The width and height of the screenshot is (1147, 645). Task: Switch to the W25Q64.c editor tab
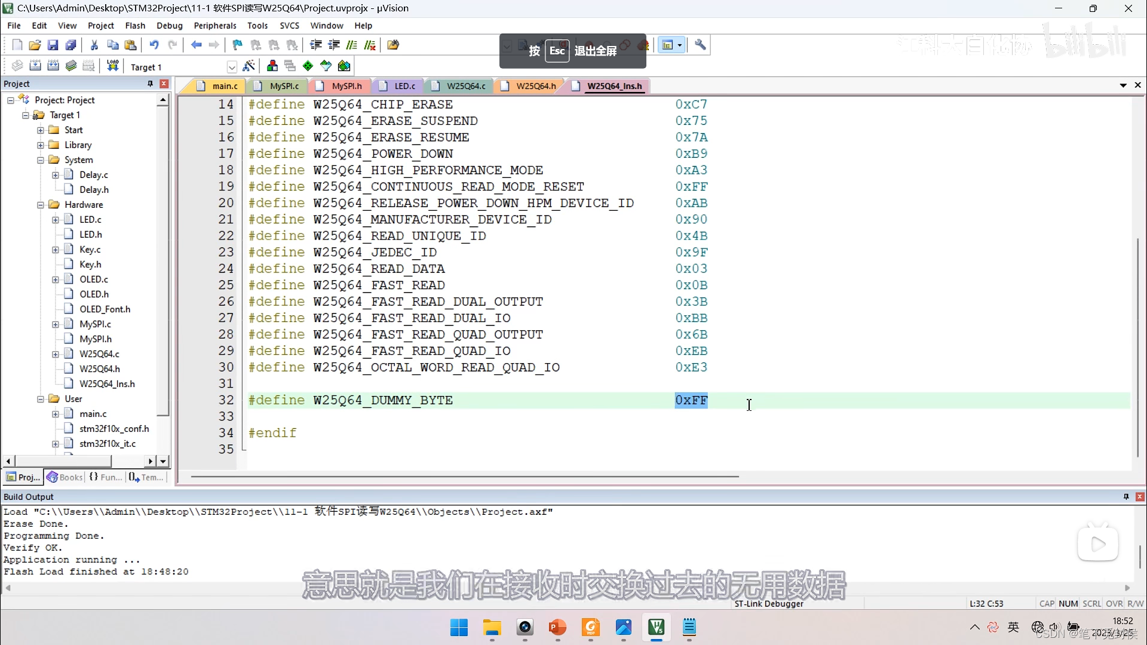click(x=466, y=86)
